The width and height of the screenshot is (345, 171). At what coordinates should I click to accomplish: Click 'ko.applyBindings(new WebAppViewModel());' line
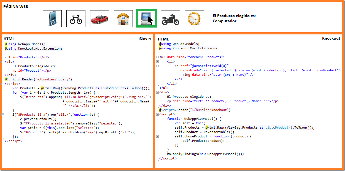click(x=206, y=154)
